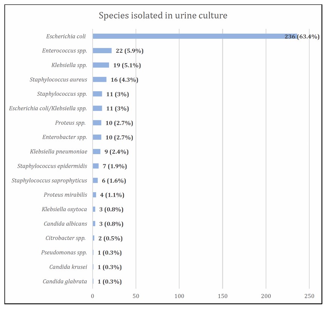Click the 'Staphylococcus epidermidis' category label
The height and width of the screenshot is (309, 328).
(52, 166)
